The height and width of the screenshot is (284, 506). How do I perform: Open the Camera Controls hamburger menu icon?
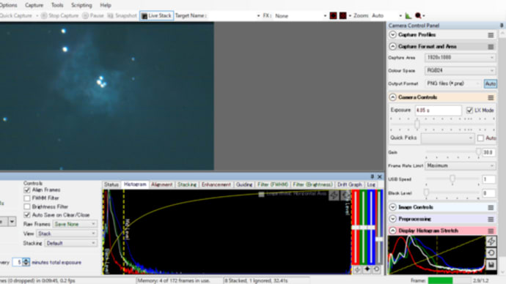coord(491,97)
